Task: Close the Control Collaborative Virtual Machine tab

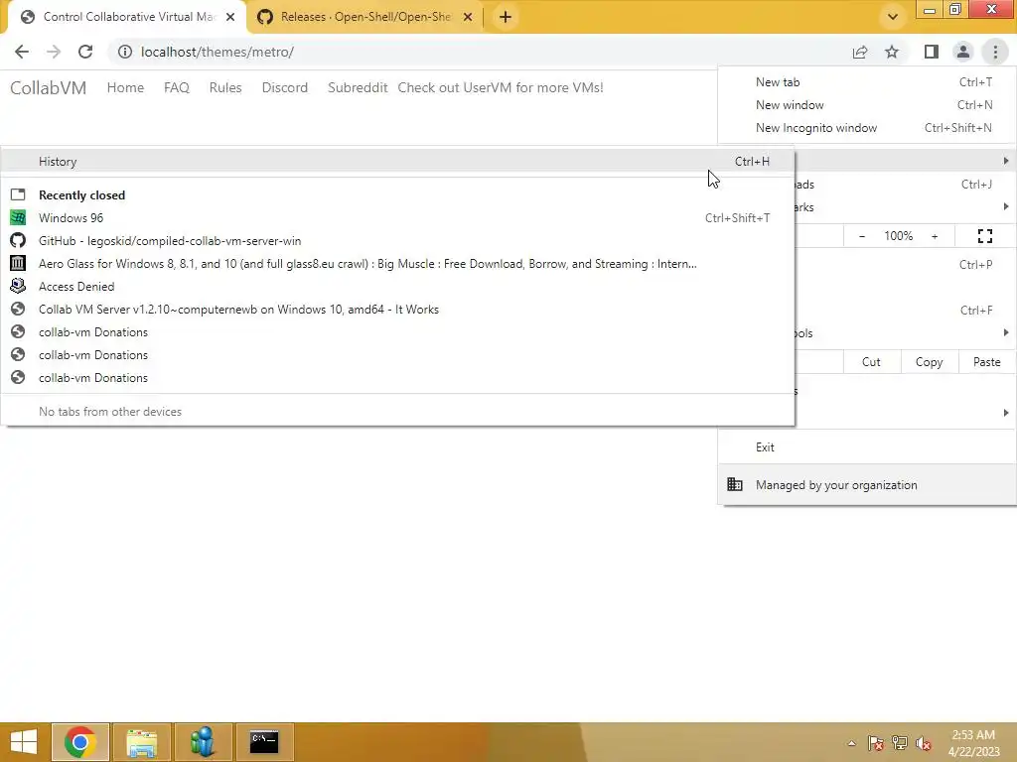Action: coord(230,17)
